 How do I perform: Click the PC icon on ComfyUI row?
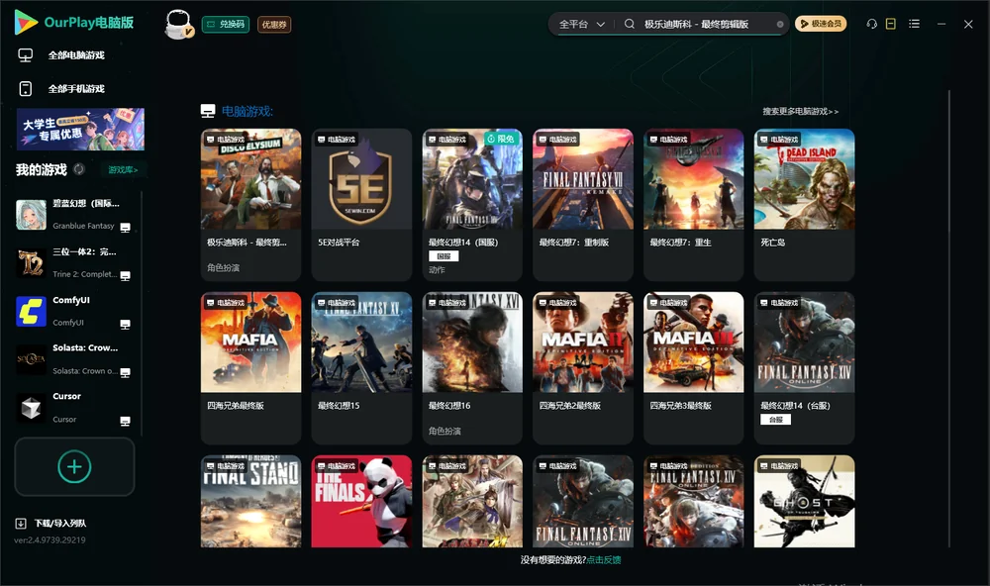[125, 324]
